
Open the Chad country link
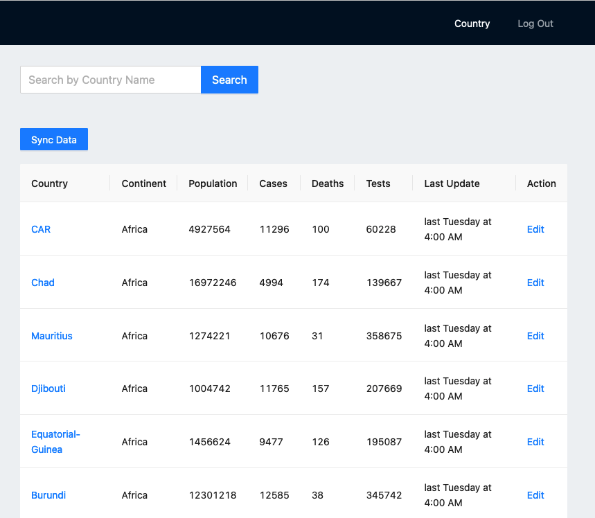click(43, 283)
